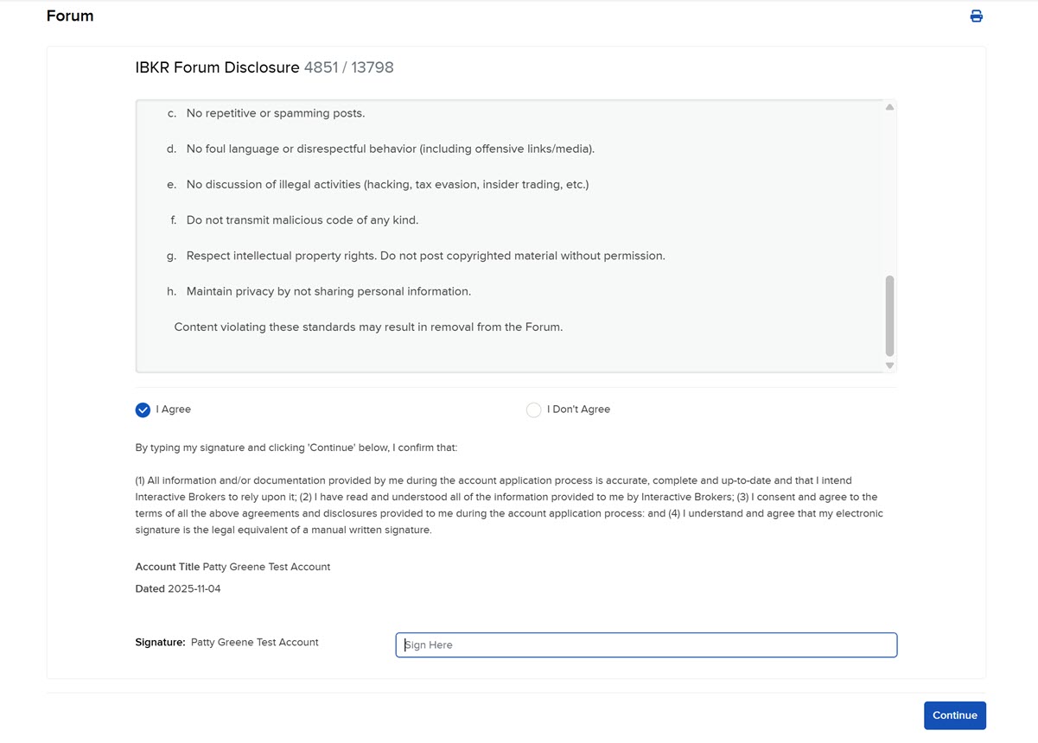Click the circle next to I Don't Agree
Screen dimensions: 1038x743
coord(534,410)
